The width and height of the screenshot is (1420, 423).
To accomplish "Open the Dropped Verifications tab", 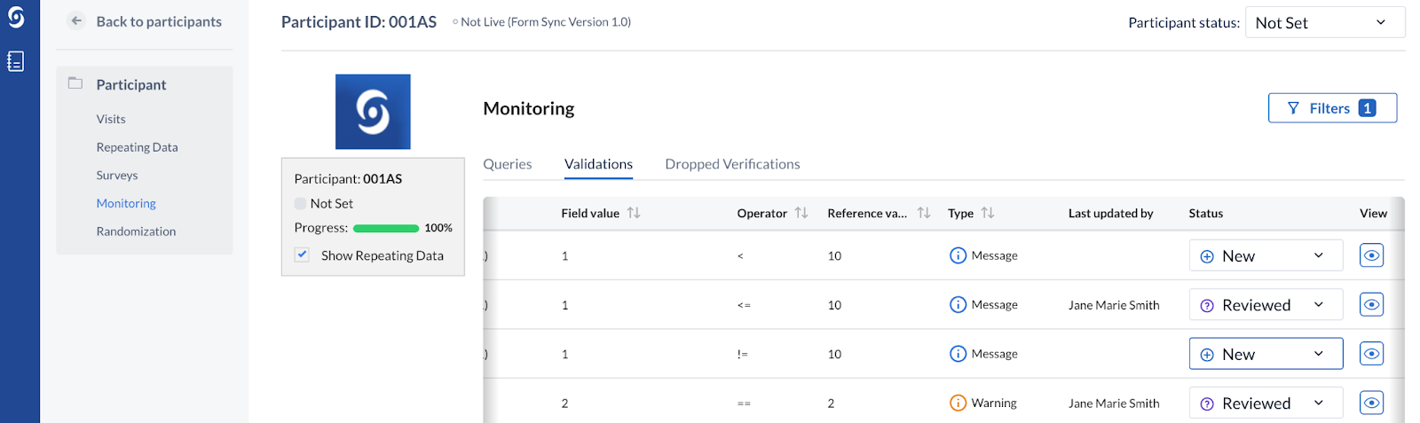I will point(732,164).
